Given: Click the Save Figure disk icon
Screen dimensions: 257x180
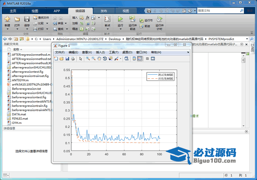Looking at the screenshot, I should [67, 59].
